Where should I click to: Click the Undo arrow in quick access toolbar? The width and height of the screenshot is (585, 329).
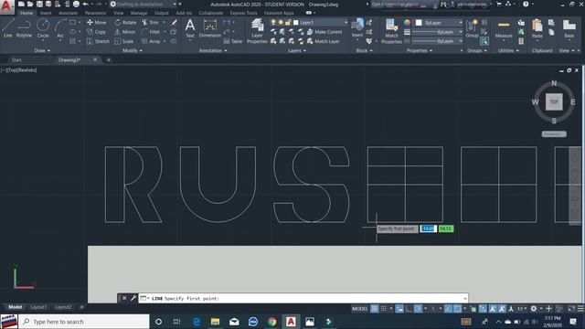[x=85, y=4]
